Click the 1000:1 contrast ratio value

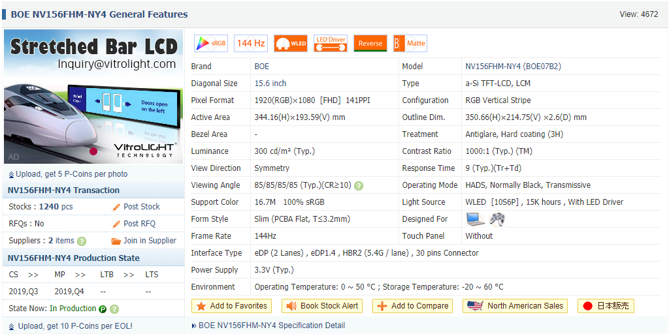pos(498,151)
